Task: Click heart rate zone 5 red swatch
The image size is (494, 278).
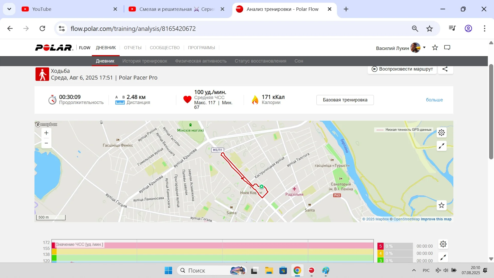Action: point(380,246)
